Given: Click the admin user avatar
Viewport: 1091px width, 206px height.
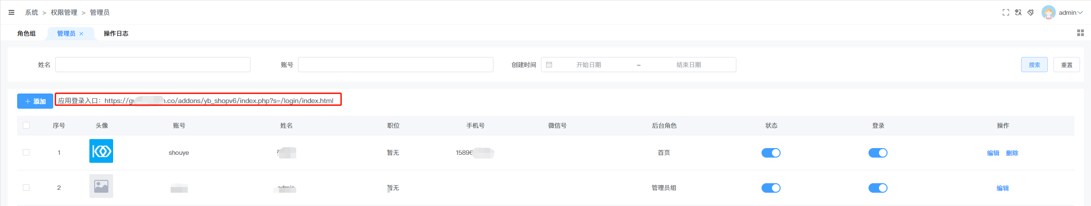Looking at the screenshot, I should click(1048, 12).
